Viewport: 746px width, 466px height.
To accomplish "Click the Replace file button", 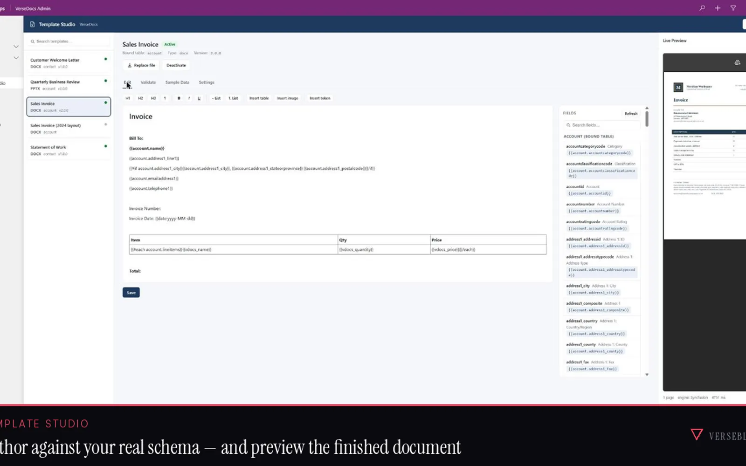I will [x=141, y=65].
